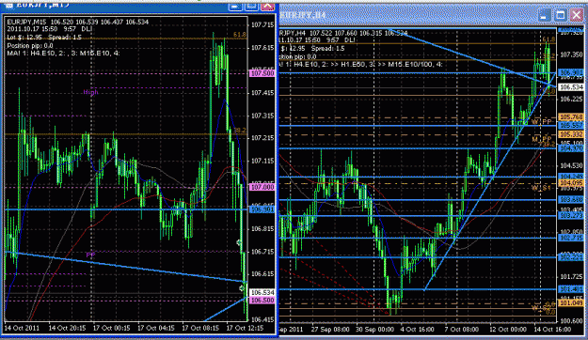
Task: Click 107.215 on M15 price scale
Action: pyautogui.click(x=262, y=138)
